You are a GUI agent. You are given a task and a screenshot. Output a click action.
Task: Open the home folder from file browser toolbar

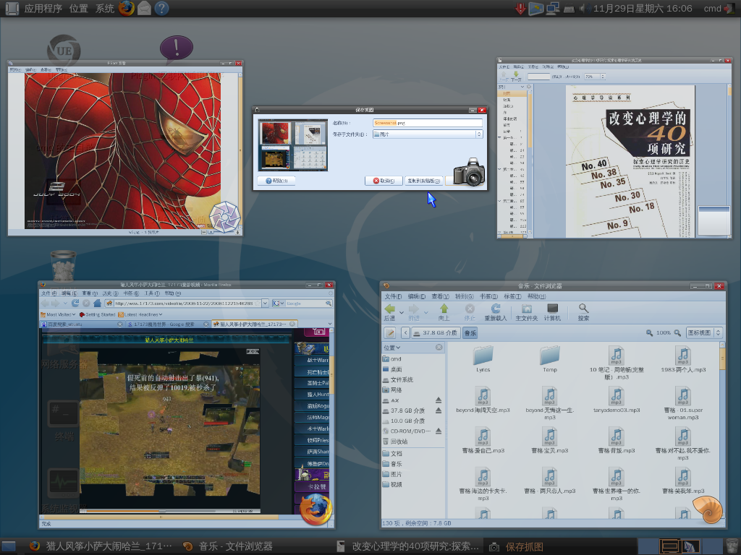pos(527,312)
